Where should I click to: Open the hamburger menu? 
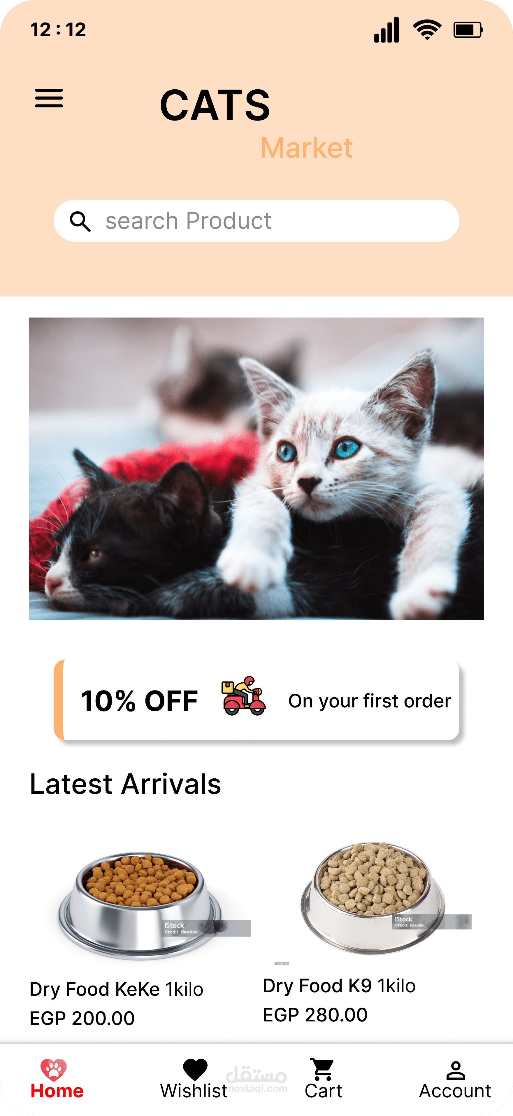[49, 98]
